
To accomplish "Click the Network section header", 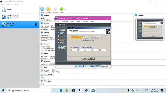I will (x=47, y=61).
